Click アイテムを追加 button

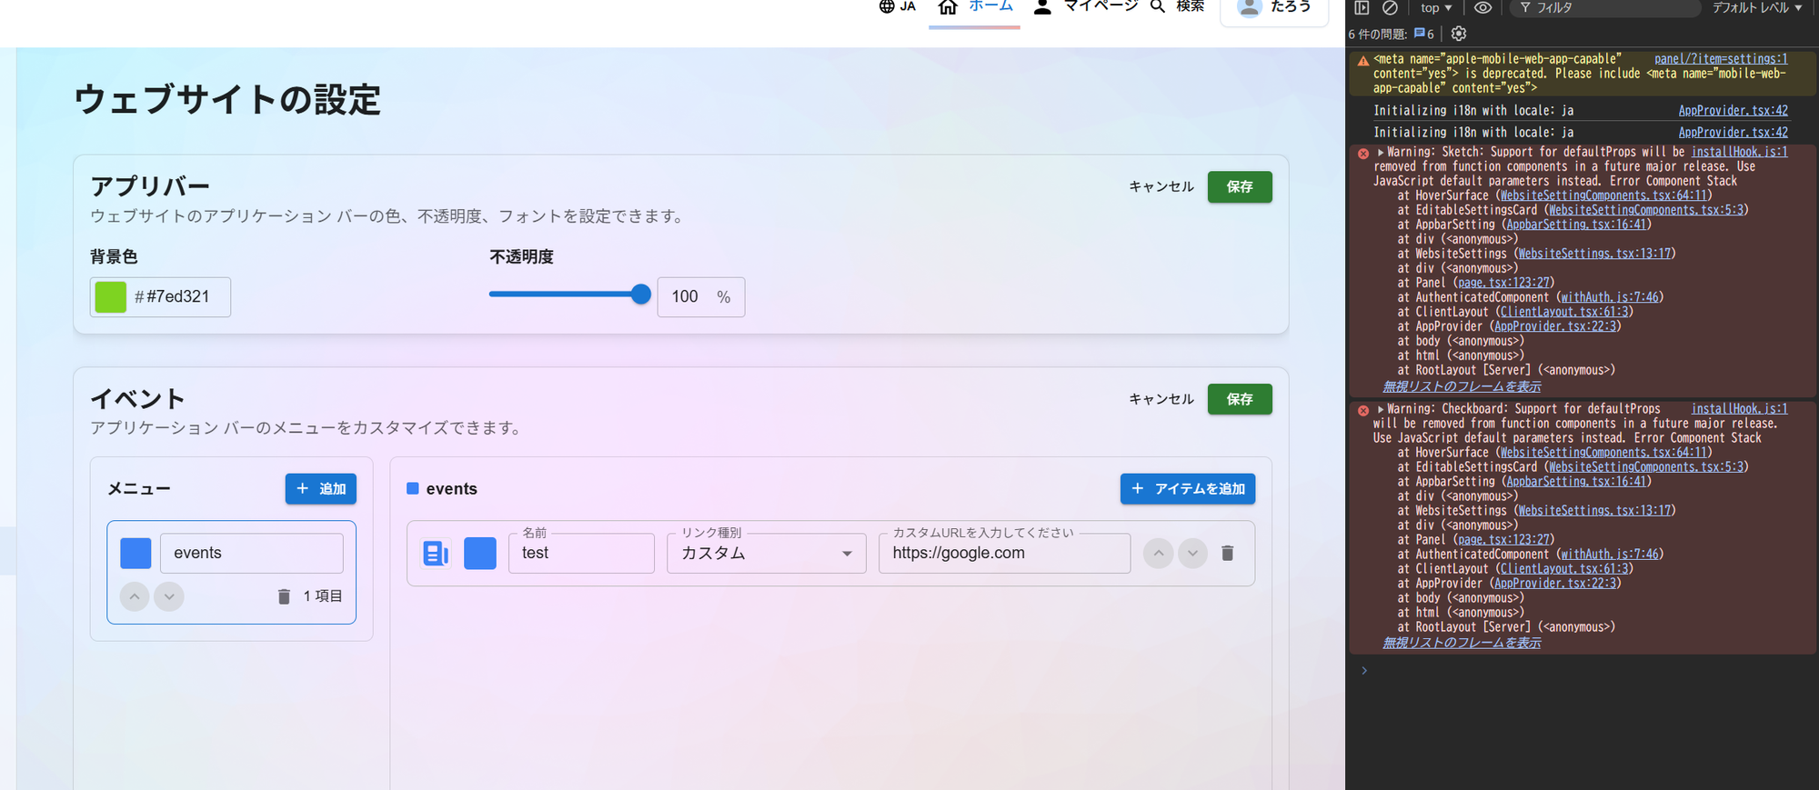[x=1187, y=489]
